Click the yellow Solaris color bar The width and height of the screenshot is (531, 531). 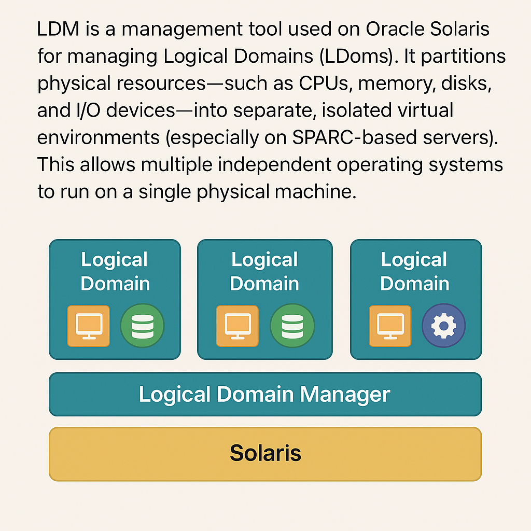click(x=265, y=453)
